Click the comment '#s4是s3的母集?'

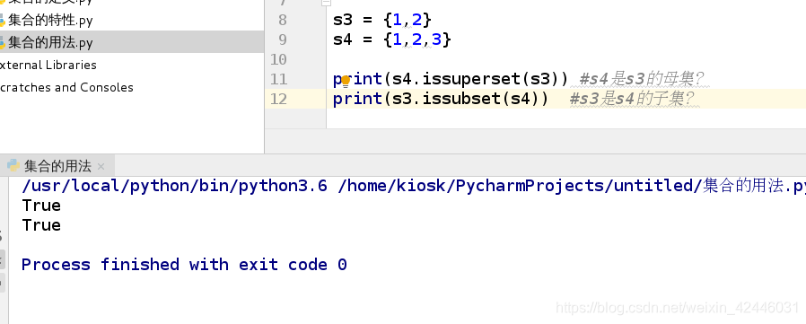tap(641, 79)
